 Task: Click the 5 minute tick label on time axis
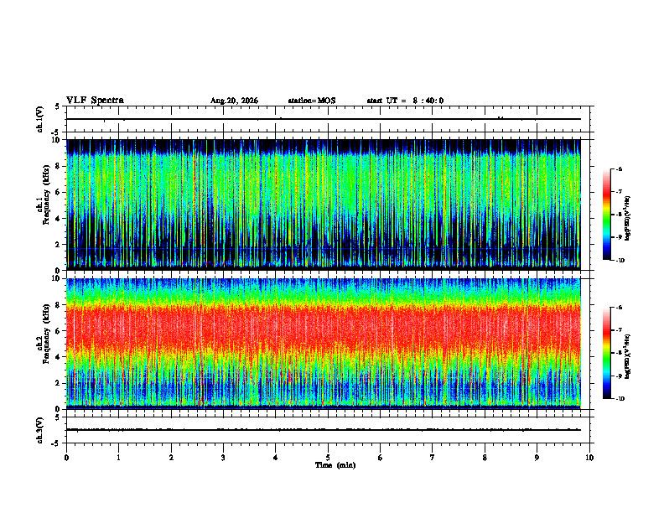[328, 458]
